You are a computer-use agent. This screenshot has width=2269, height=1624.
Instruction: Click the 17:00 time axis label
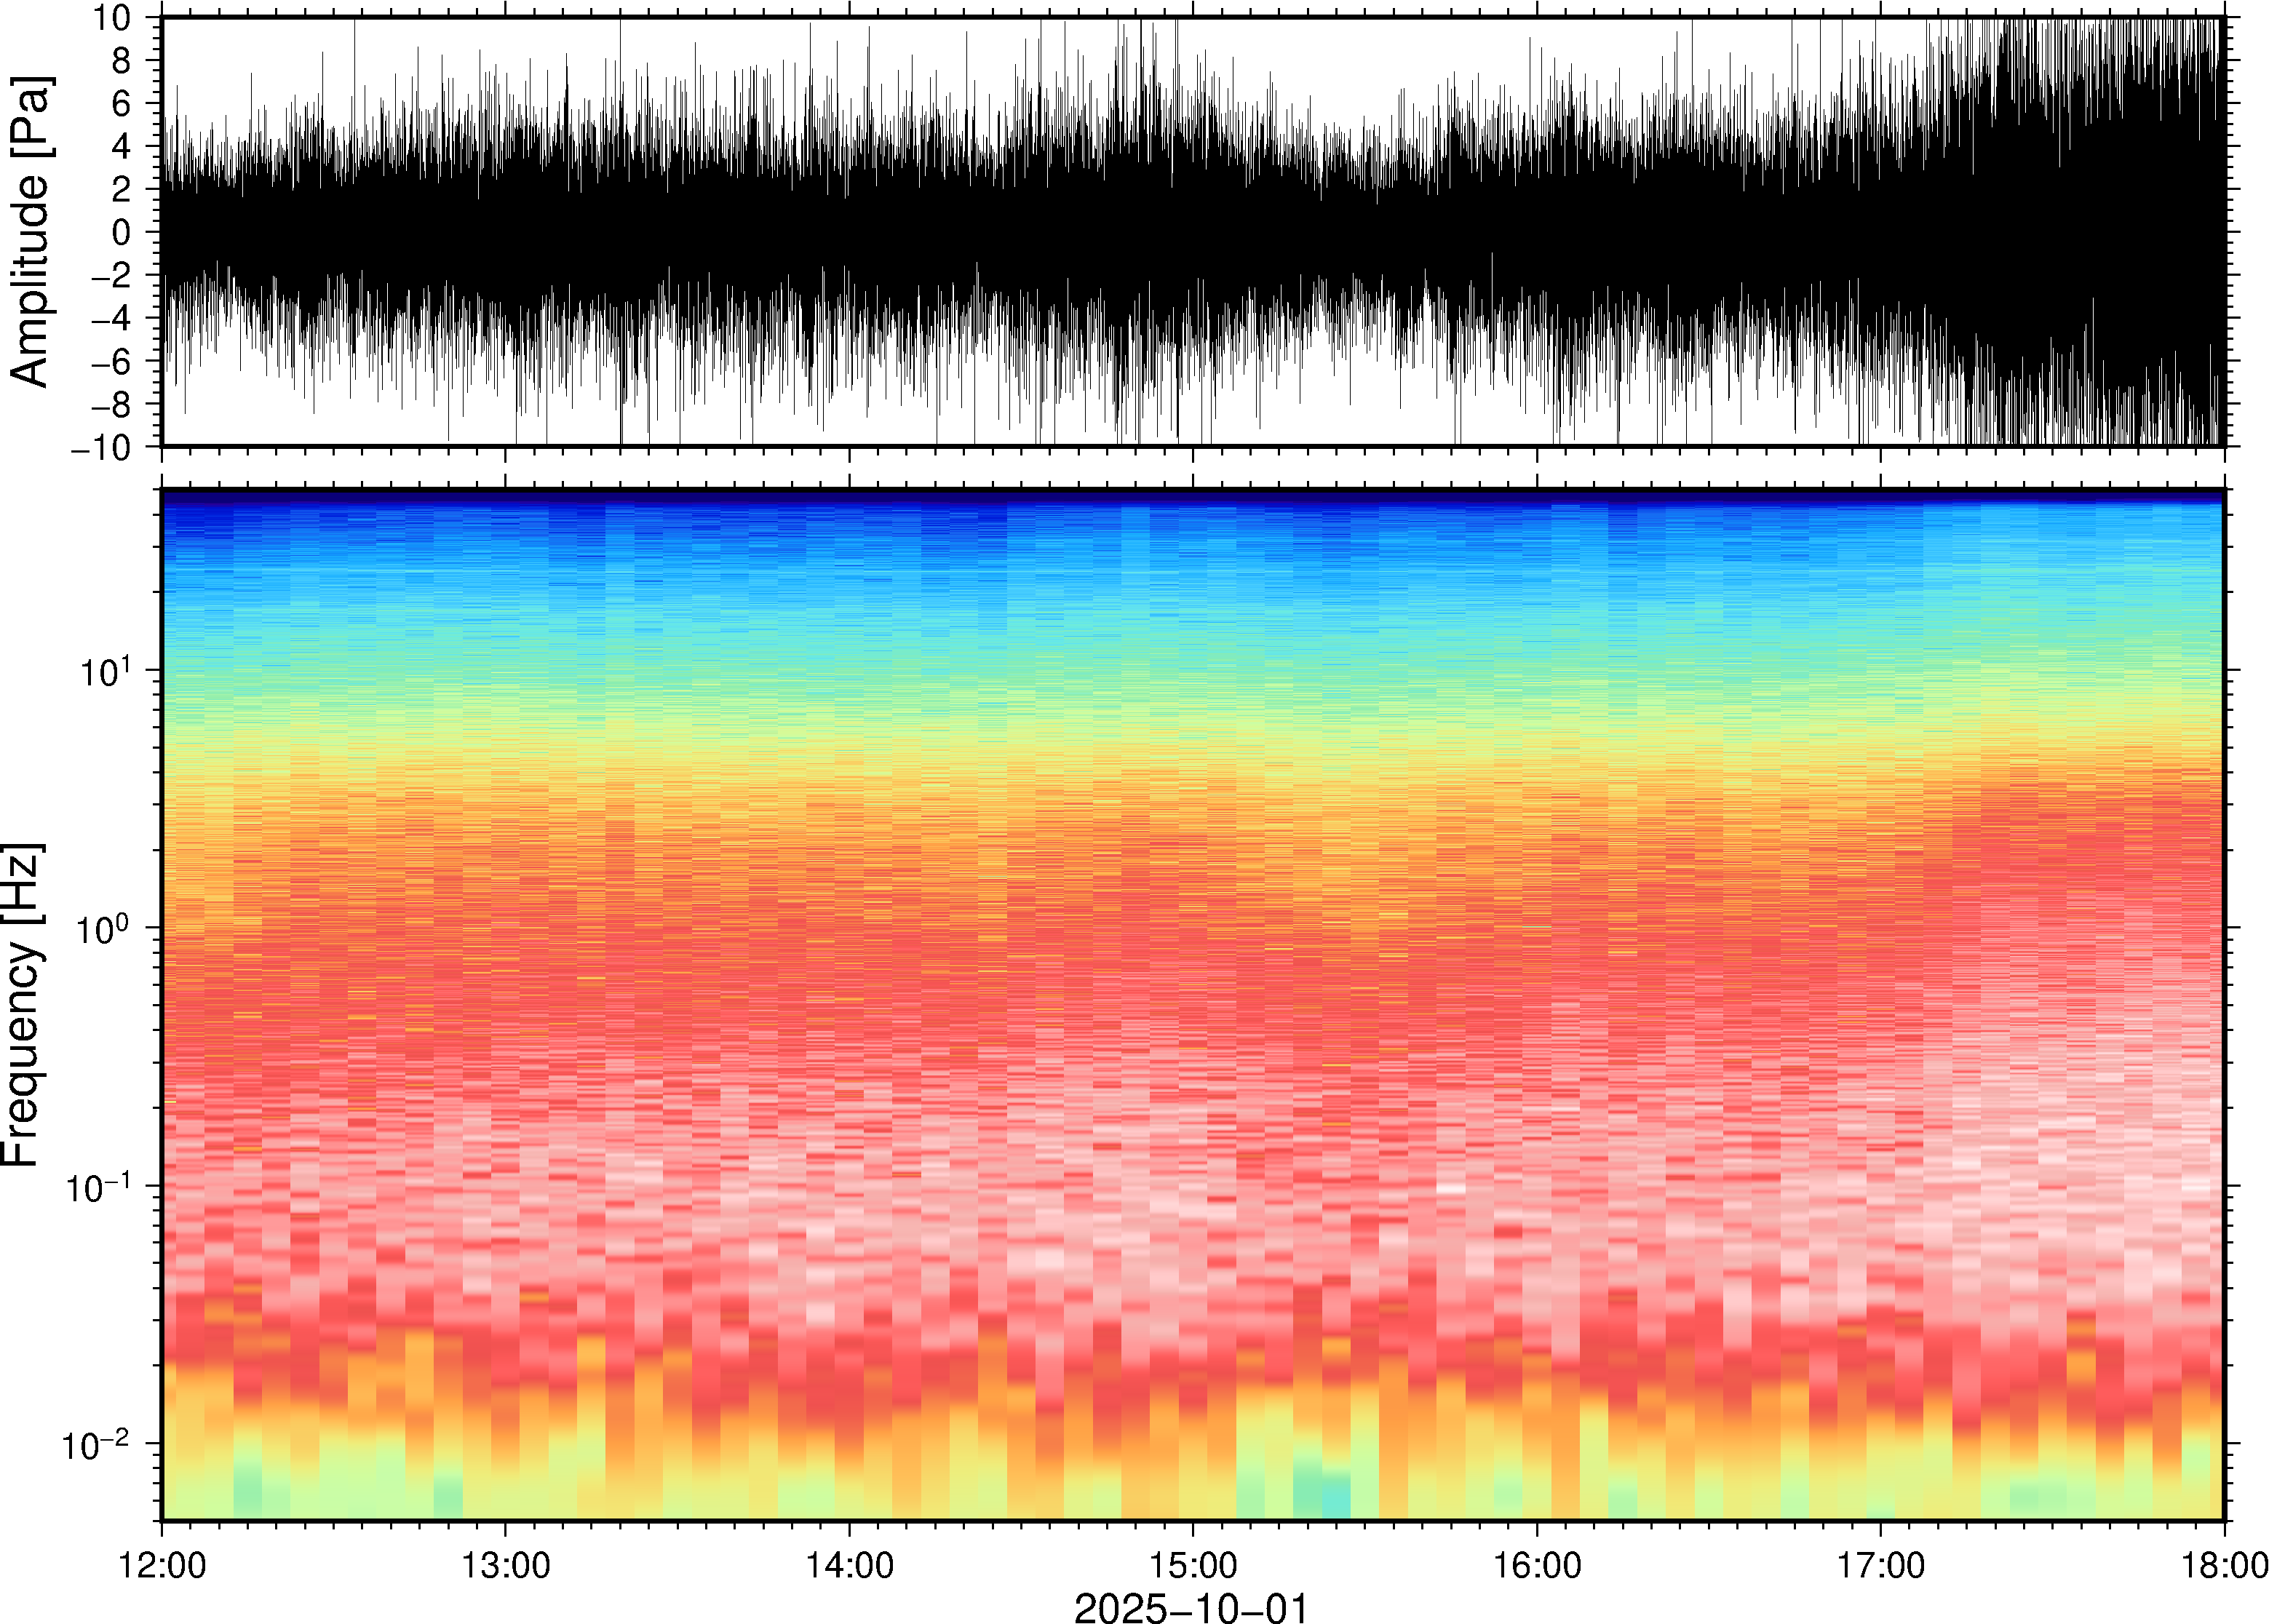coord(1880,1565)
